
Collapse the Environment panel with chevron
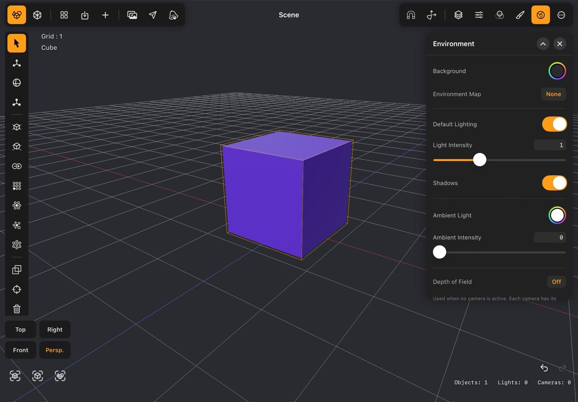(543, 44)
